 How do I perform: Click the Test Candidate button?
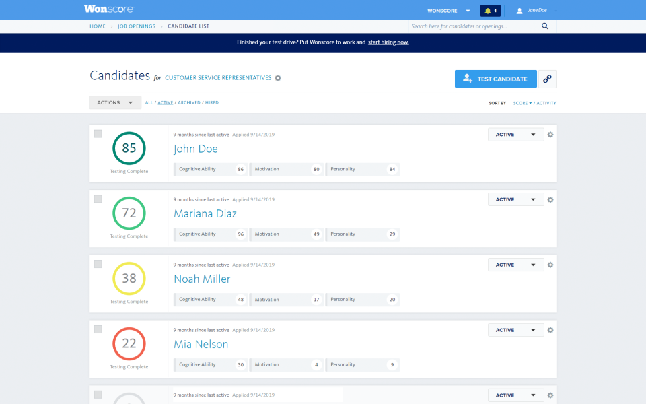(495, 79)
